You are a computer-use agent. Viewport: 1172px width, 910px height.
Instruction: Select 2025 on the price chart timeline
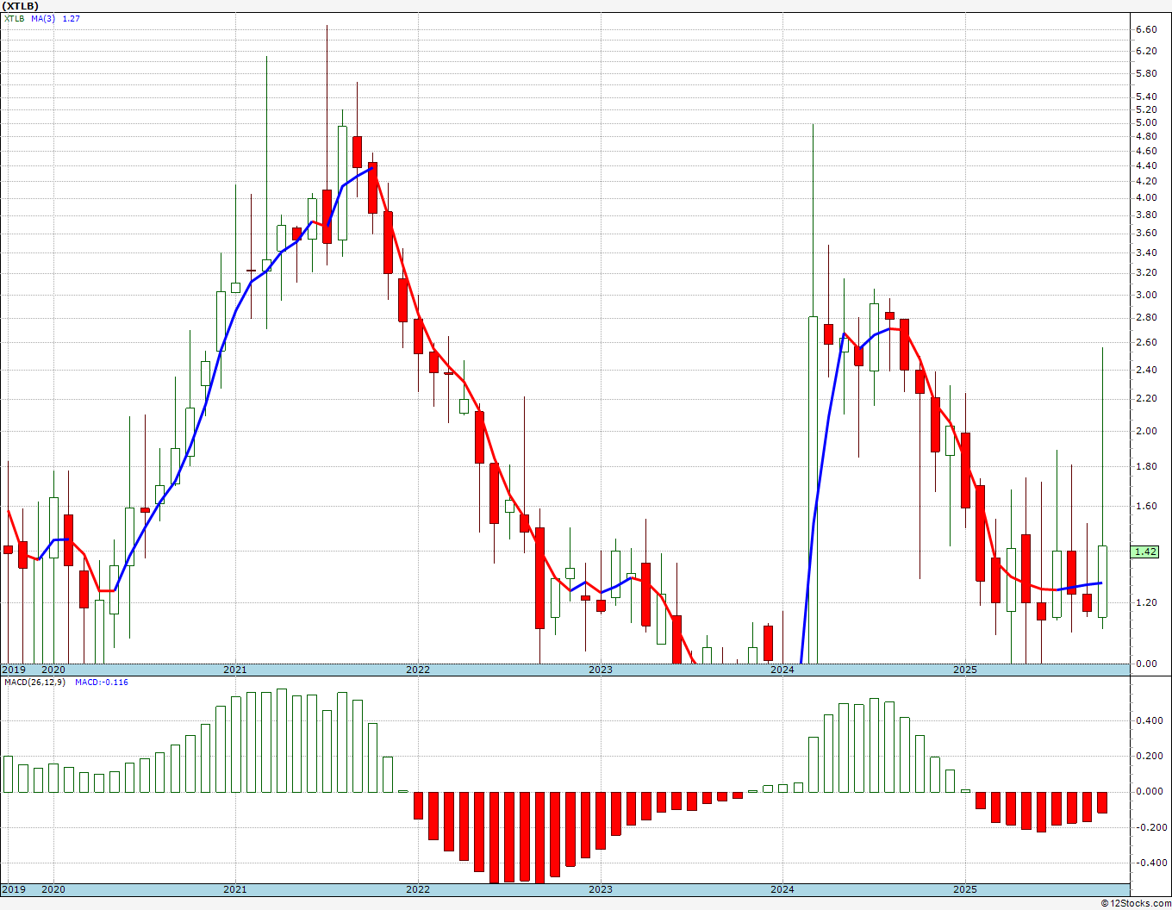coord(965,670)
